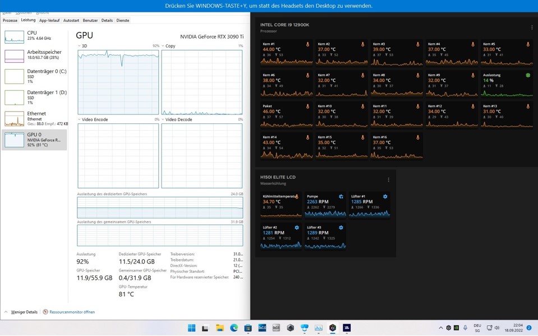The image size is (538, 336).
Task: Click the thermometer icon on Kern #16
Action: pyautogui.click(x=418, y=137)
